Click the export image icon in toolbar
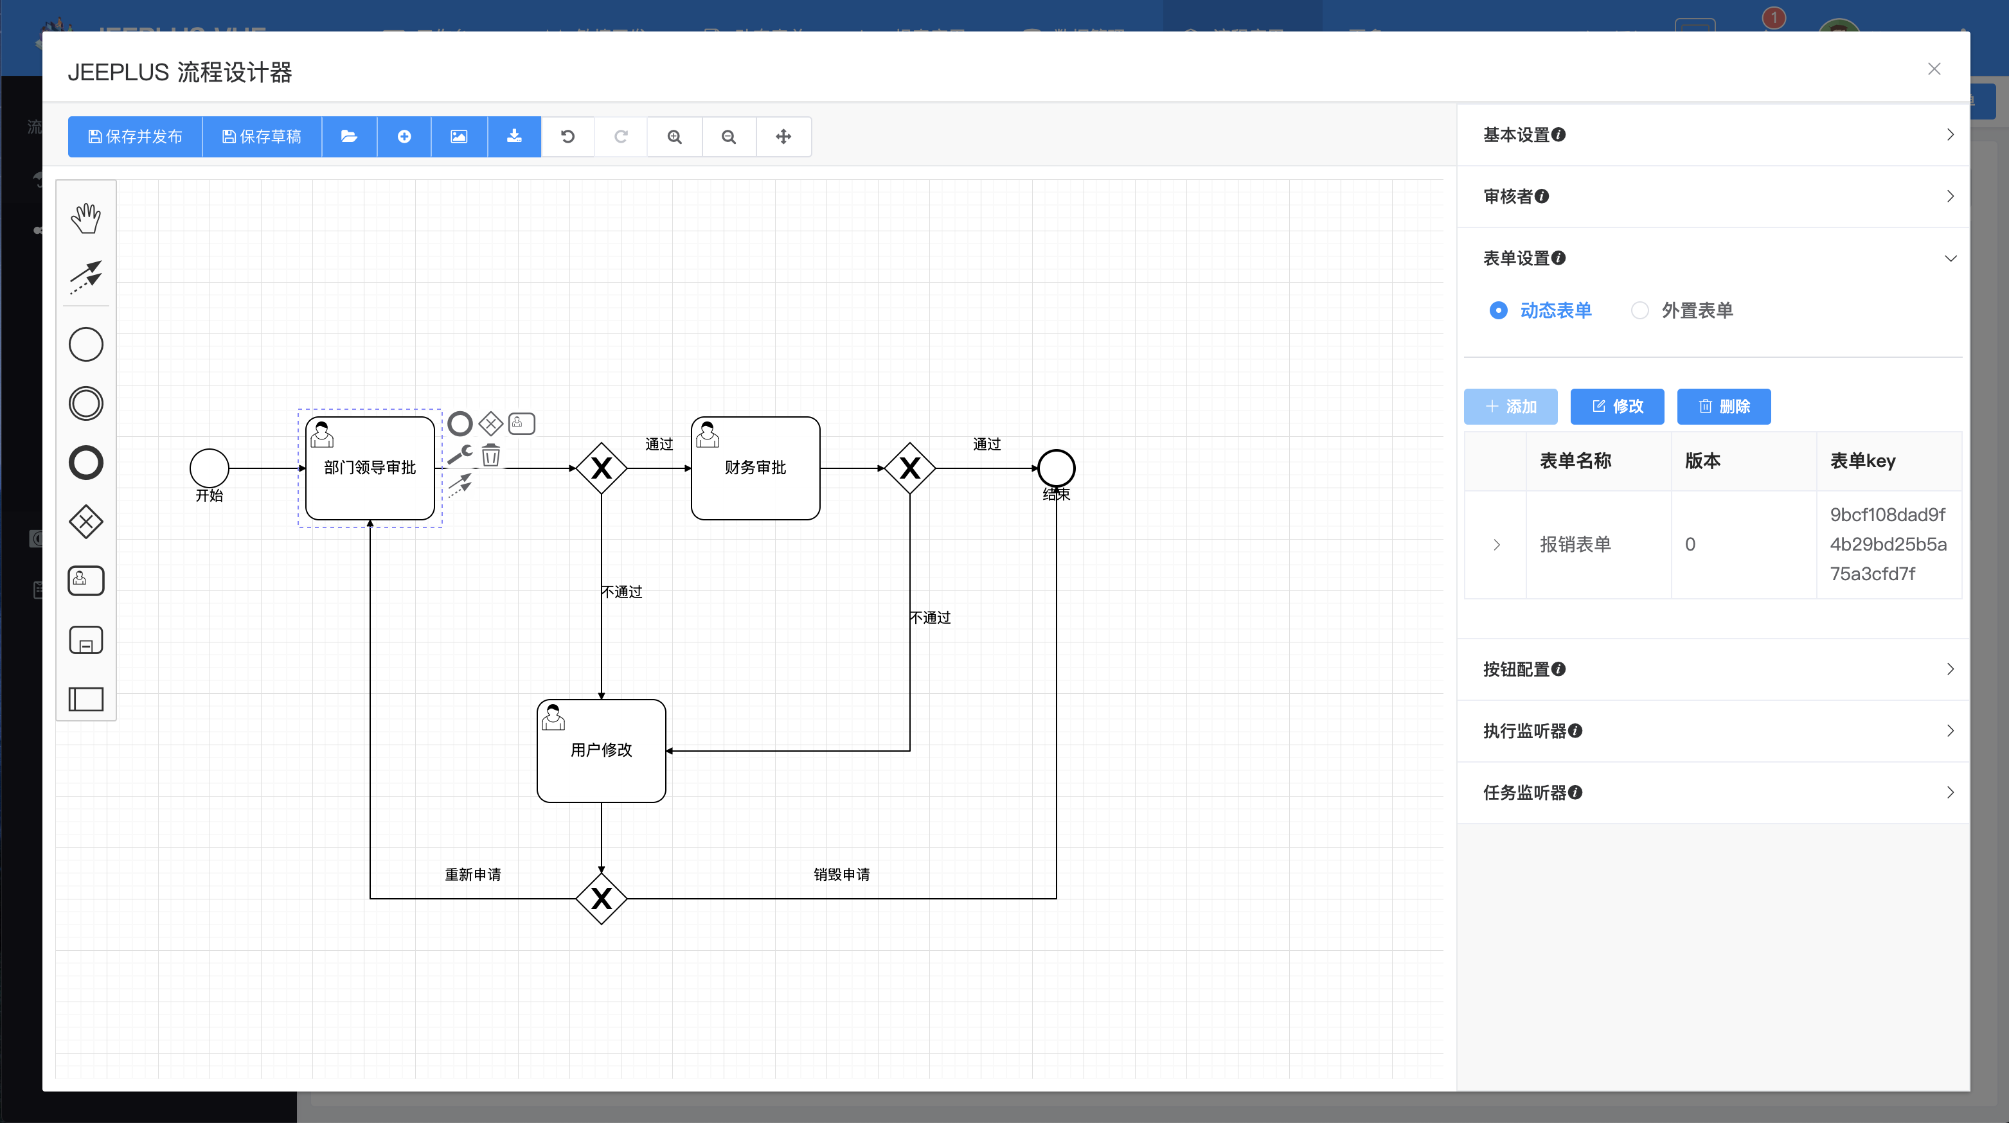Image resolution: width=2009 pixels, height=1123 pixels. 459,136
